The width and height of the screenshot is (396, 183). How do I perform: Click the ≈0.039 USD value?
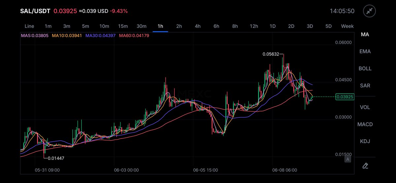click(93, 11)
